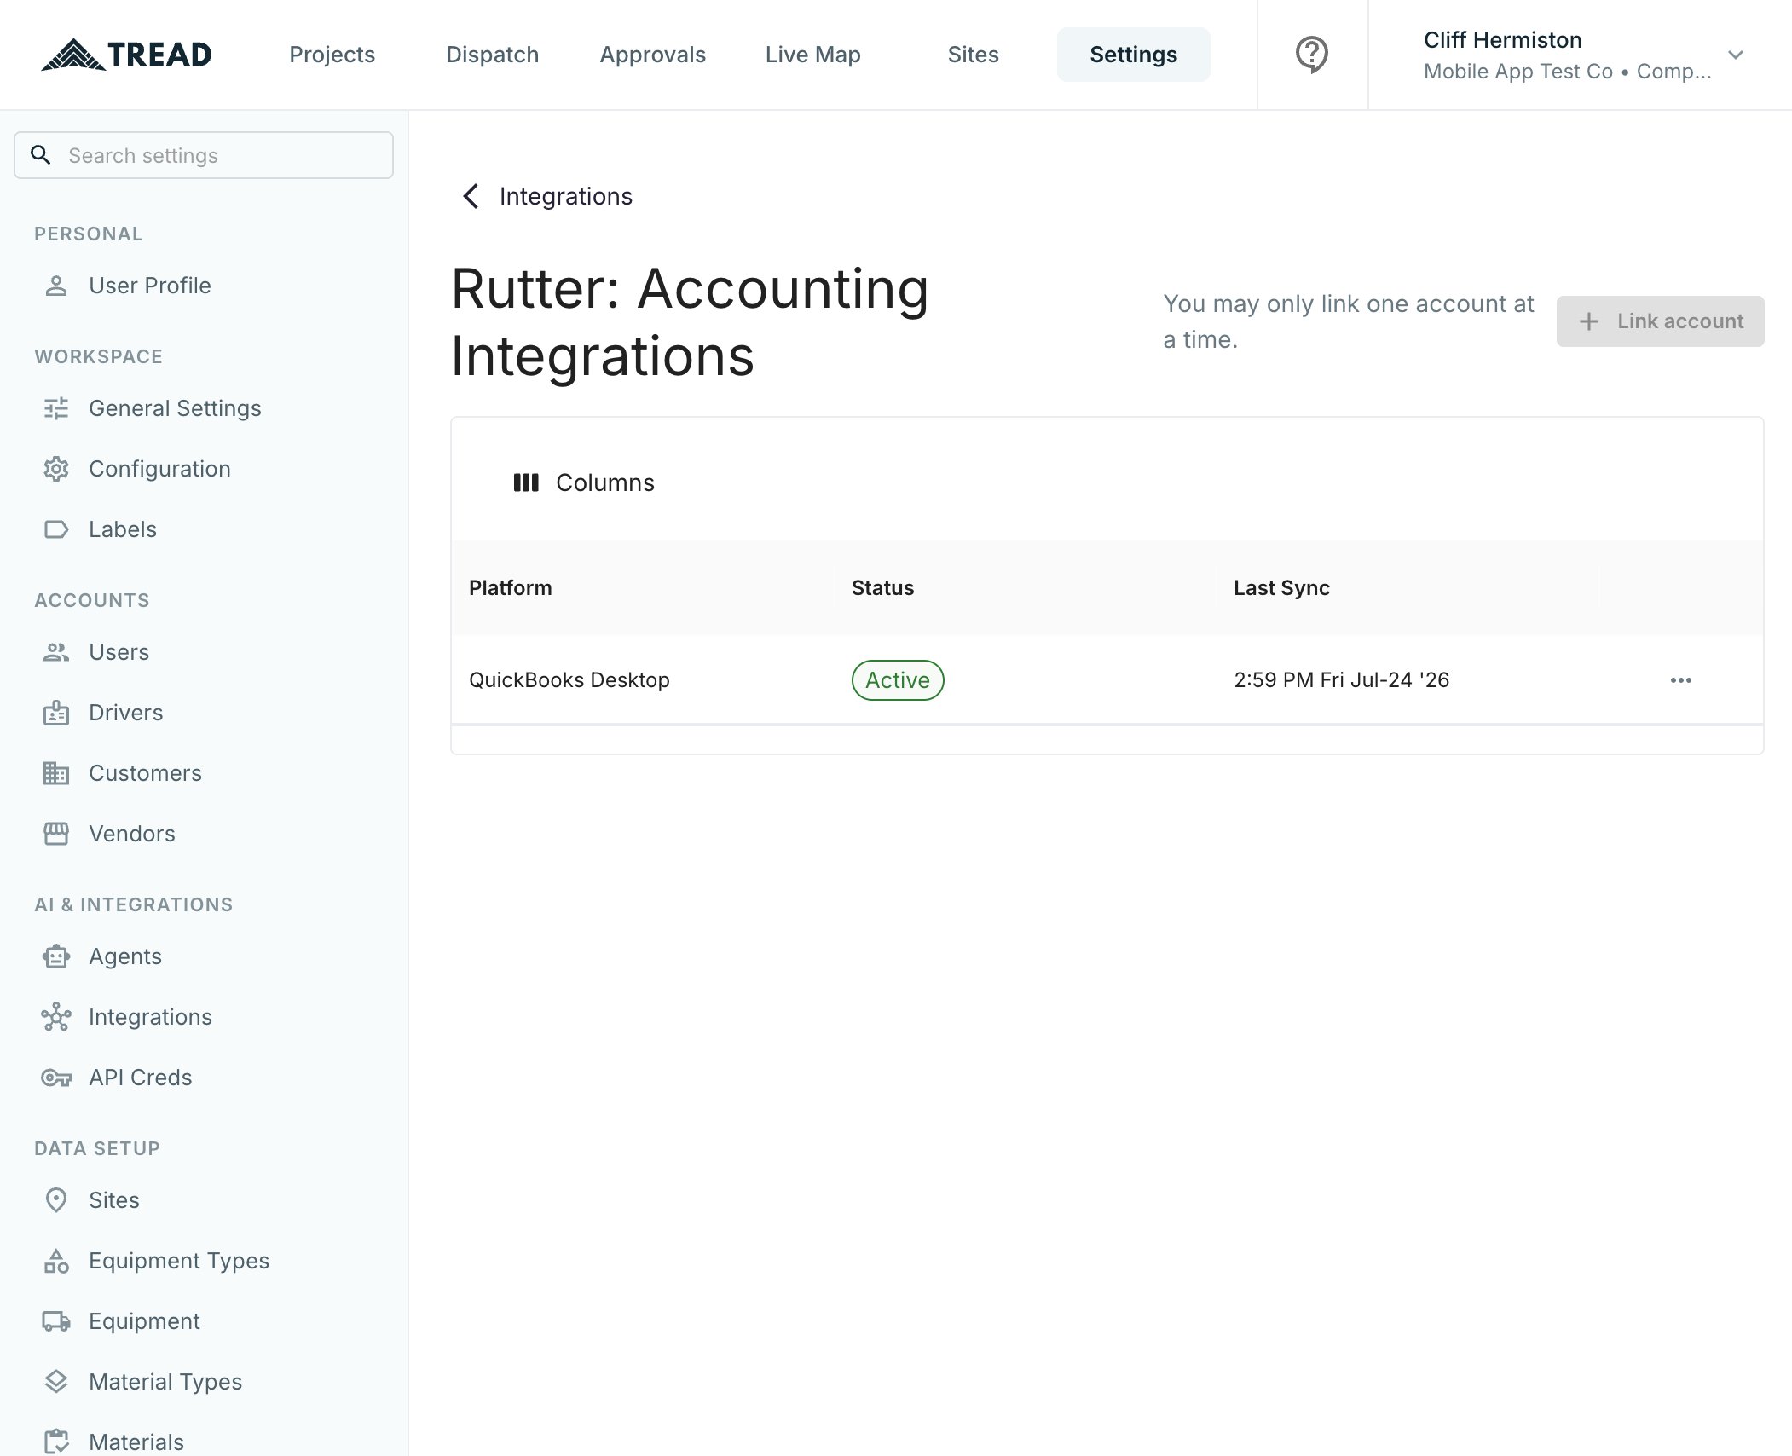Click the Link account button
Viewport: 1792px width, 1456px height.
tap(1661, 321)
